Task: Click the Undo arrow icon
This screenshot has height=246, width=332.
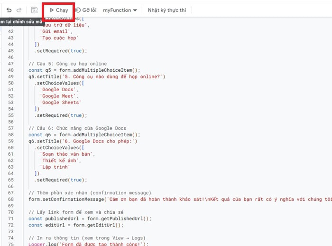Action: click(x=9, y=10)
